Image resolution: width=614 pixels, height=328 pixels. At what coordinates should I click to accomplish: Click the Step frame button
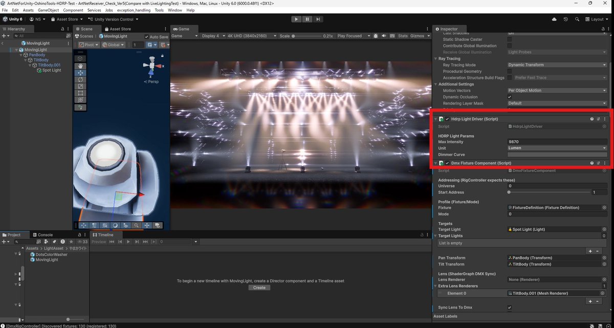click(318, 19)
